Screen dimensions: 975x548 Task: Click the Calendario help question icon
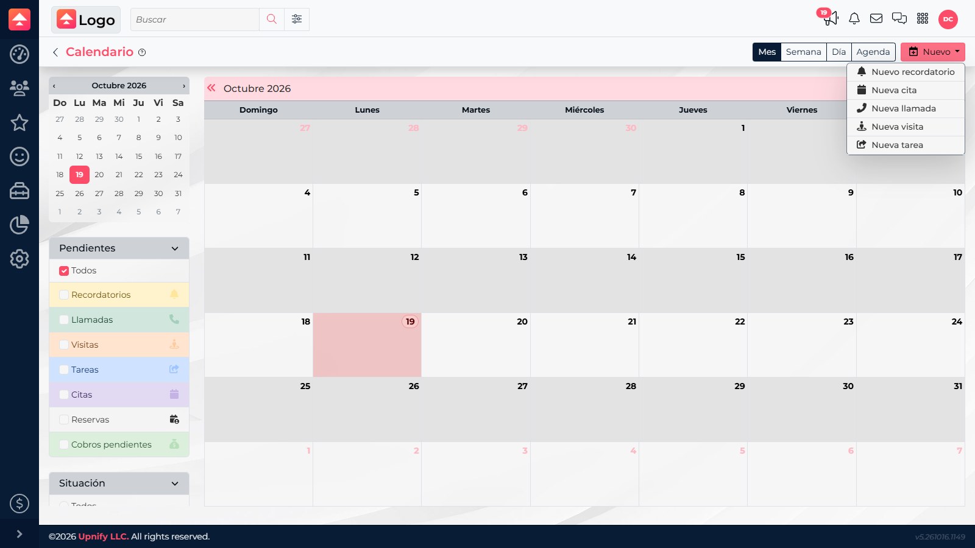(142, 52)
